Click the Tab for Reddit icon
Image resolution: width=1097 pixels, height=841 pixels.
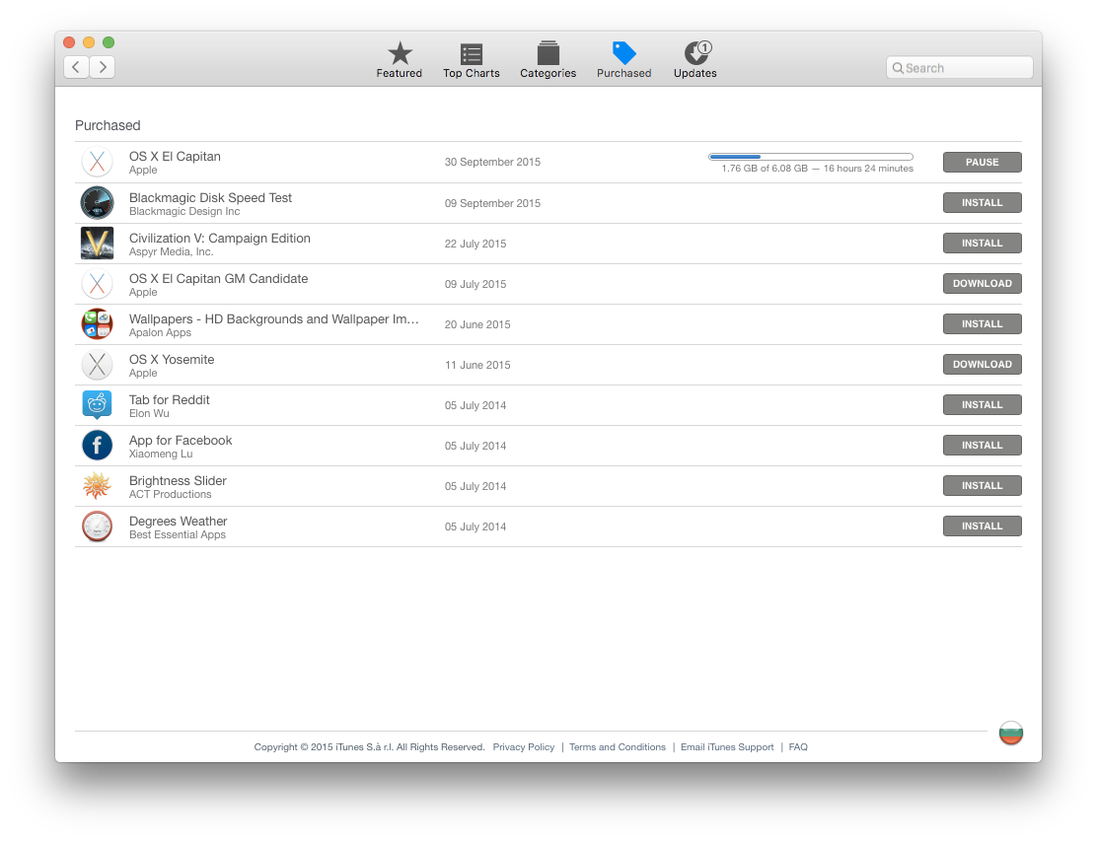point(98,405)
